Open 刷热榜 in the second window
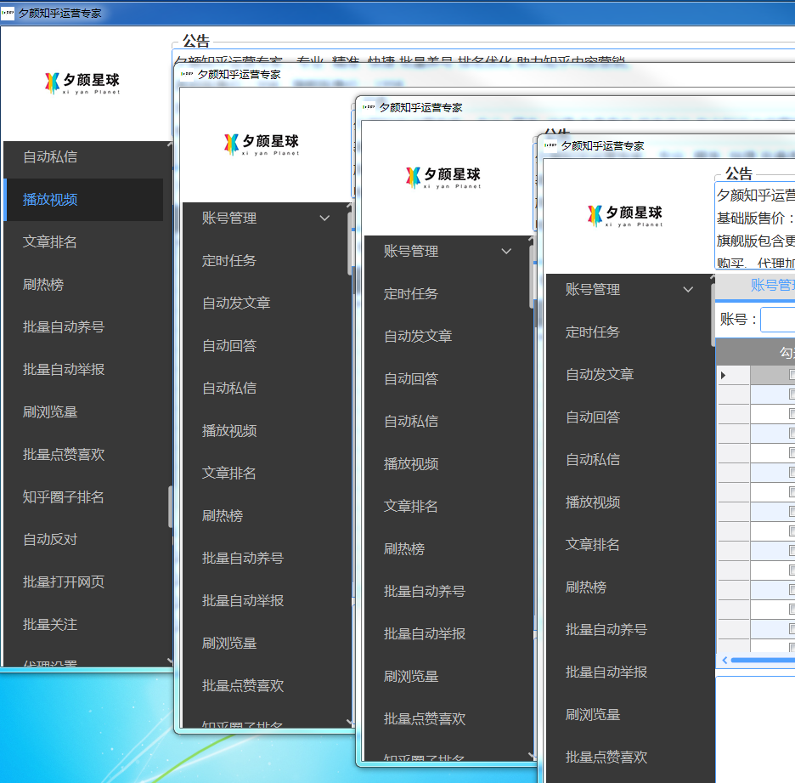 pyautogui.click(x=222, y=515)
